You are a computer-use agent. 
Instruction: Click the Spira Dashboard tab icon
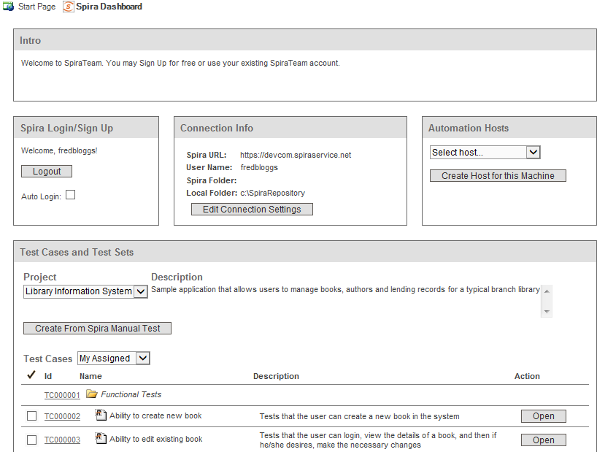[x=68, y=7]
